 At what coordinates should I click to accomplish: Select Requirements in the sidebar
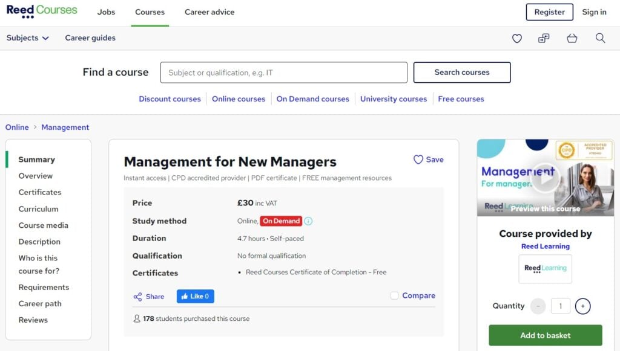pos(44,288)
